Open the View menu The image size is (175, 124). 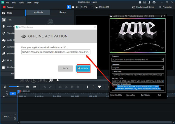click(29, 2)
